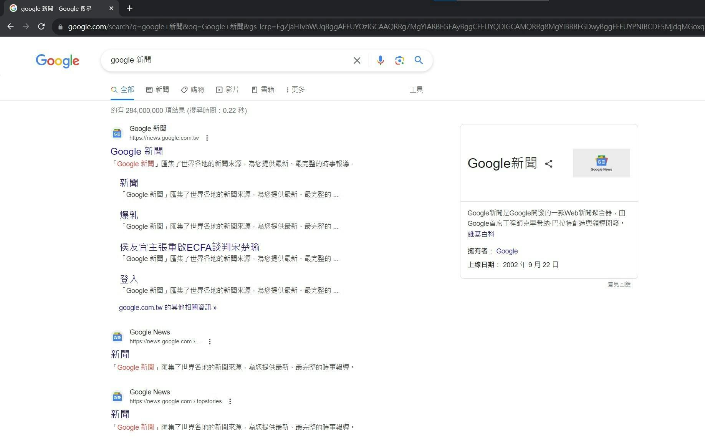
Task: Click the favicon of second Google News result
Action: pyautogui.click(x=117, y=337)
